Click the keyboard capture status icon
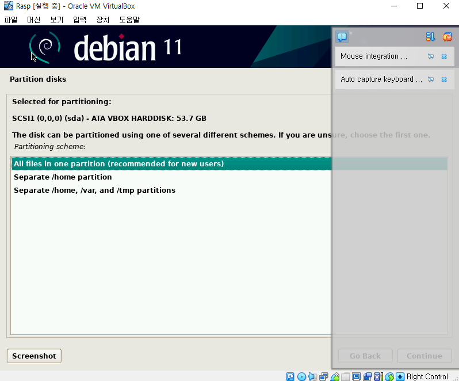The width and height of the screenshot is (459, 381). [400, 376]
